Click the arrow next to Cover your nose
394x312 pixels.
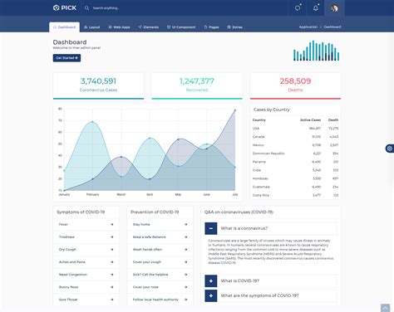coord(186,287)
